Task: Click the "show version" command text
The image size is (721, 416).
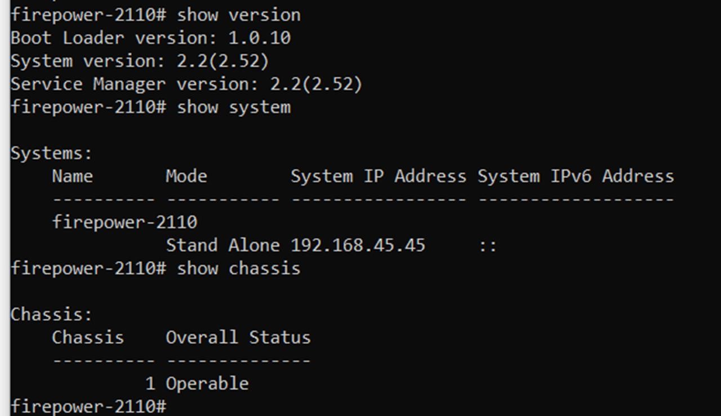Action: tap(238, 15)
